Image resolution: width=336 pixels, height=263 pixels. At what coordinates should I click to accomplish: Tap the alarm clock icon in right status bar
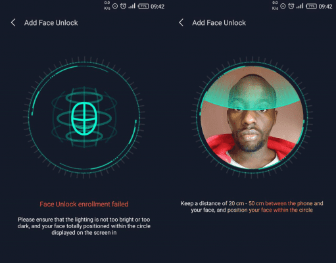coord(291,6)
